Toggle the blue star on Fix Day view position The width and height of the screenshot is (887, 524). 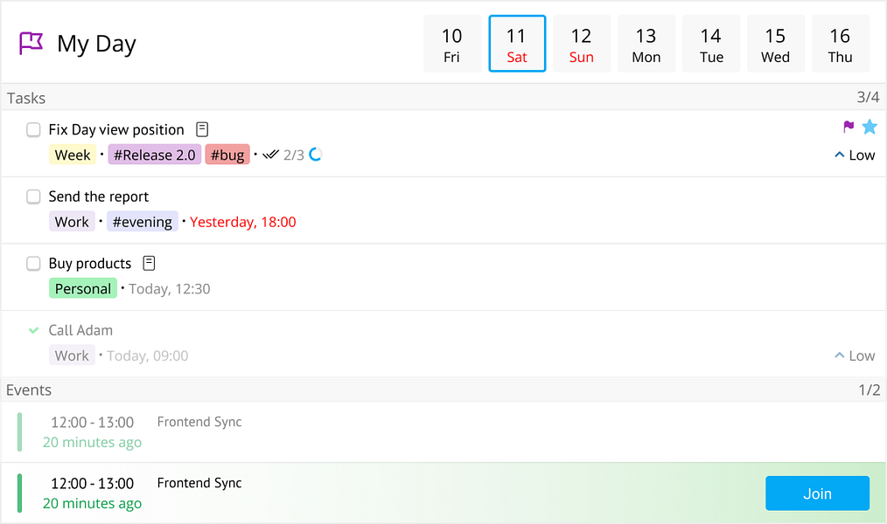[x=870, y=127]
